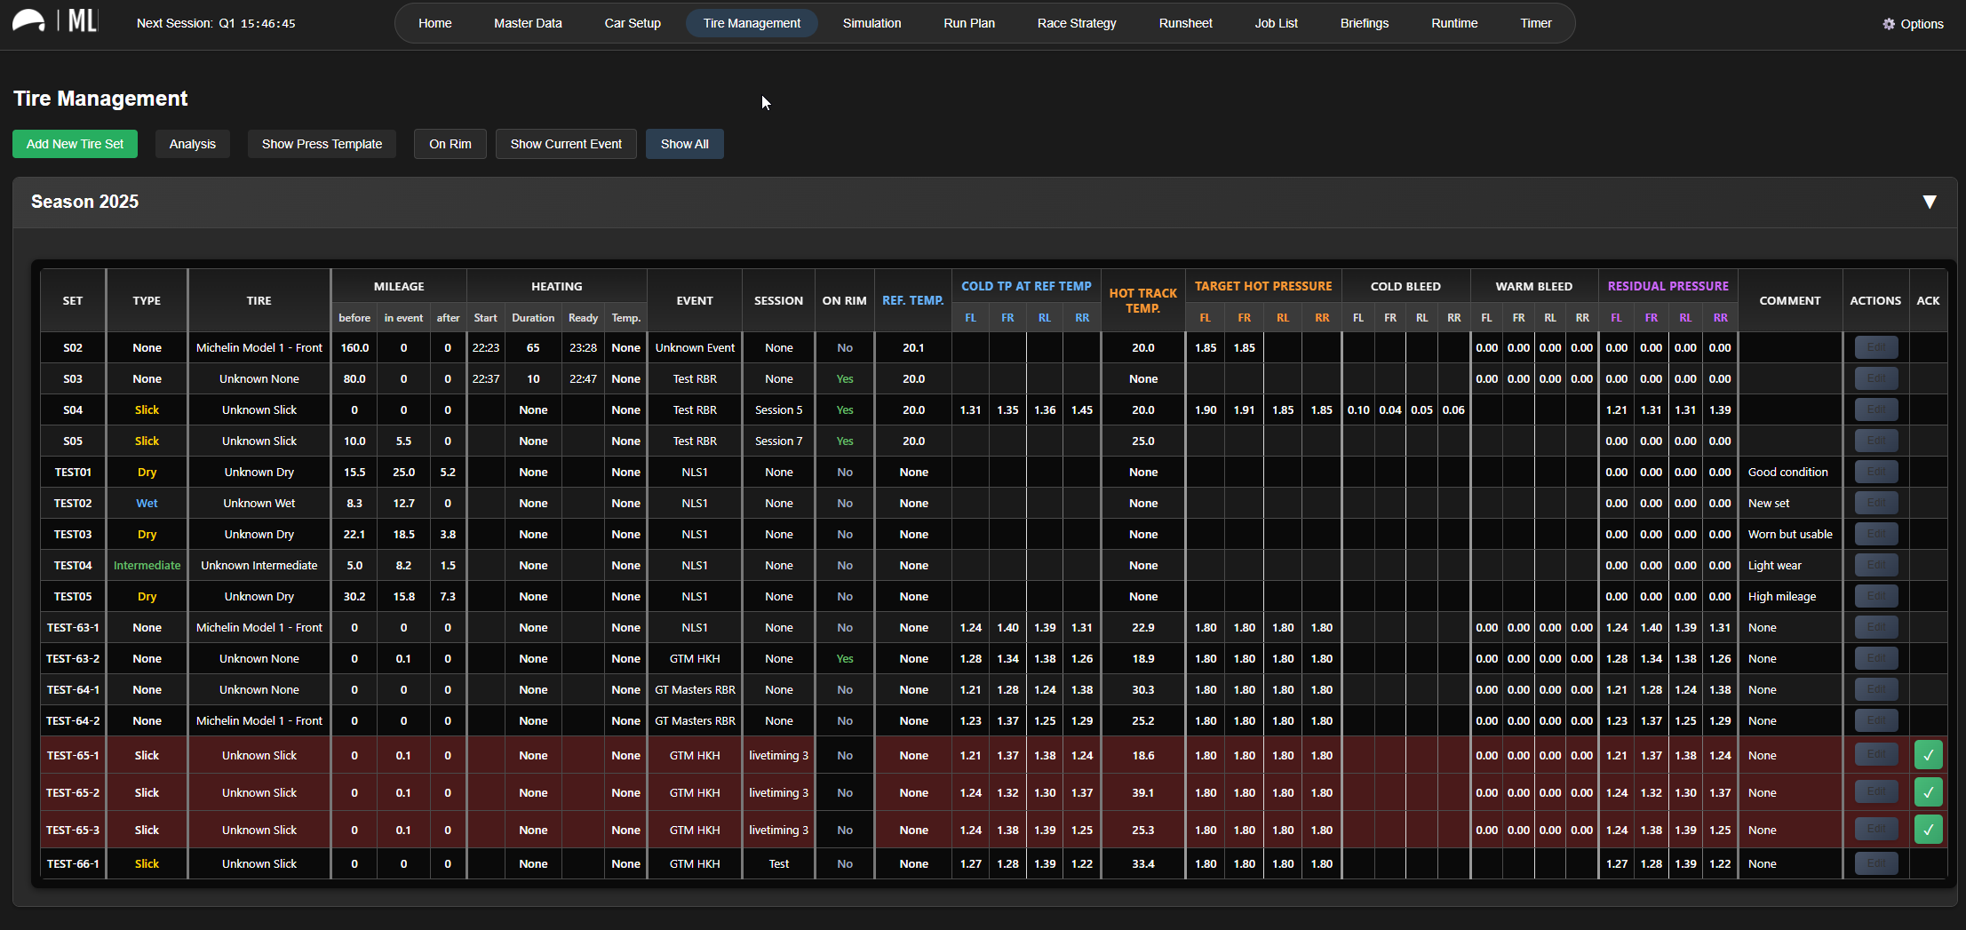The height and width of the screenshot is (930, 1966).
Task: Acknowledge TEST-65-1 with green checkmark
Action: [1928, 755]
